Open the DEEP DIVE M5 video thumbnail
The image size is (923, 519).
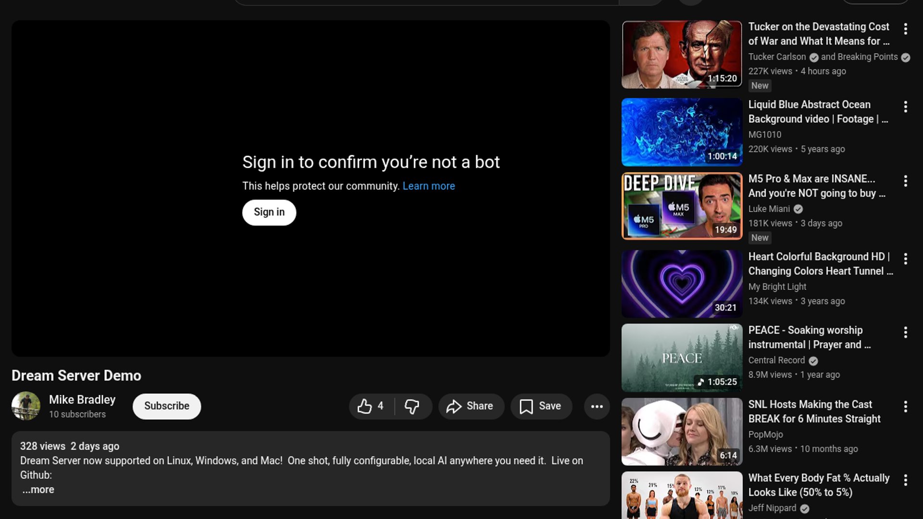pos(682,206)
